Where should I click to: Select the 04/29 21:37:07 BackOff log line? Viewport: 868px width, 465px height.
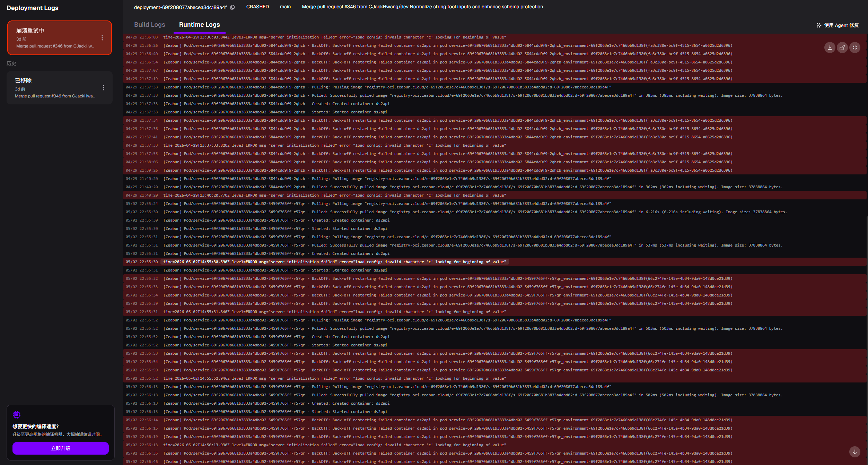click(495, 70)
